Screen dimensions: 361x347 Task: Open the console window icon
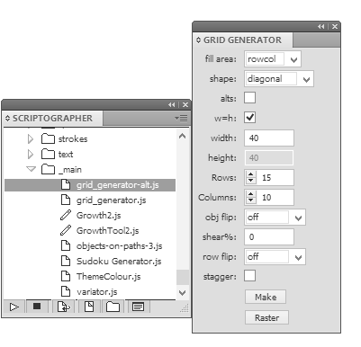point(138,307)
